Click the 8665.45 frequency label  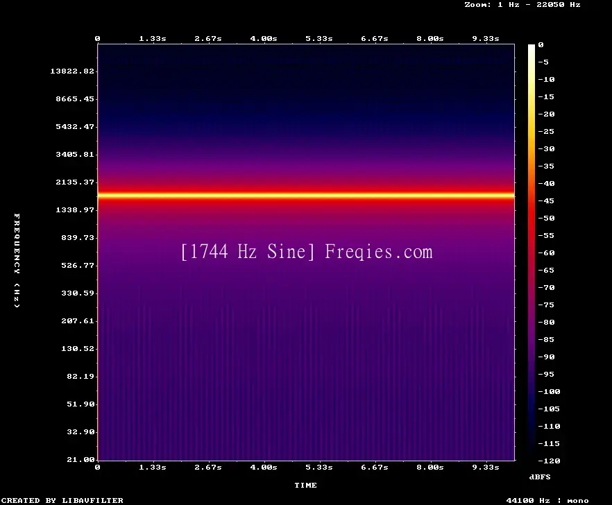pos(75,99)
